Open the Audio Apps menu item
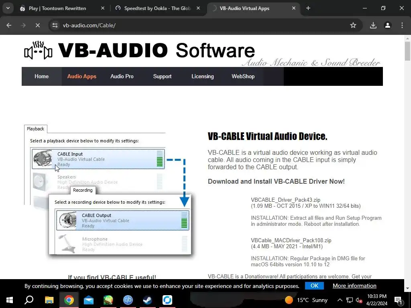Viewport: 411px width, 308px height. click(x=82, y=77)
